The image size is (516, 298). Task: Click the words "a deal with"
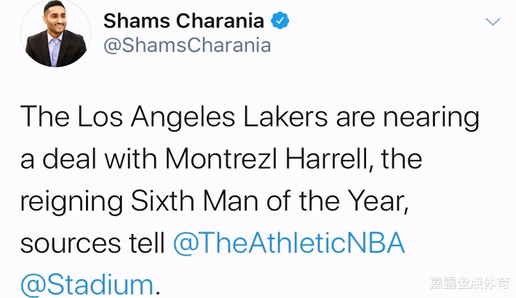[x=88, y=159]
